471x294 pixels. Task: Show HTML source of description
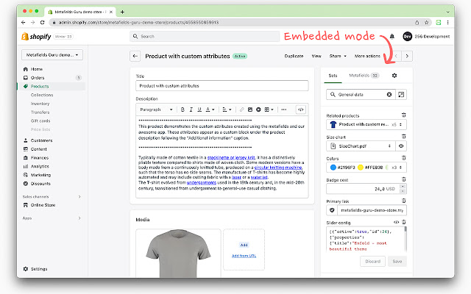pyautogui.click(x=301, y=110)
